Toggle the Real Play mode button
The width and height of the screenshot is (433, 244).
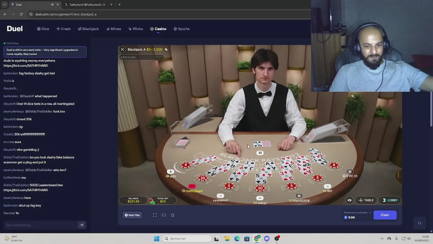[132, 215]
